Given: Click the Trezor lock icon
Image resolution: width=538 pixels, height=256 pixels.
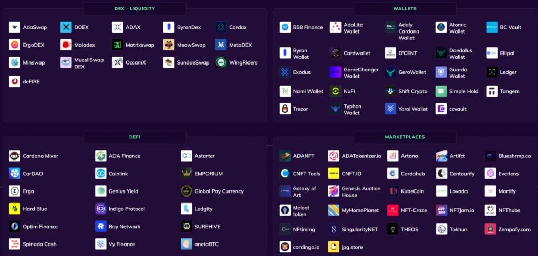Looking at the screenshot, I should point(285,109).
